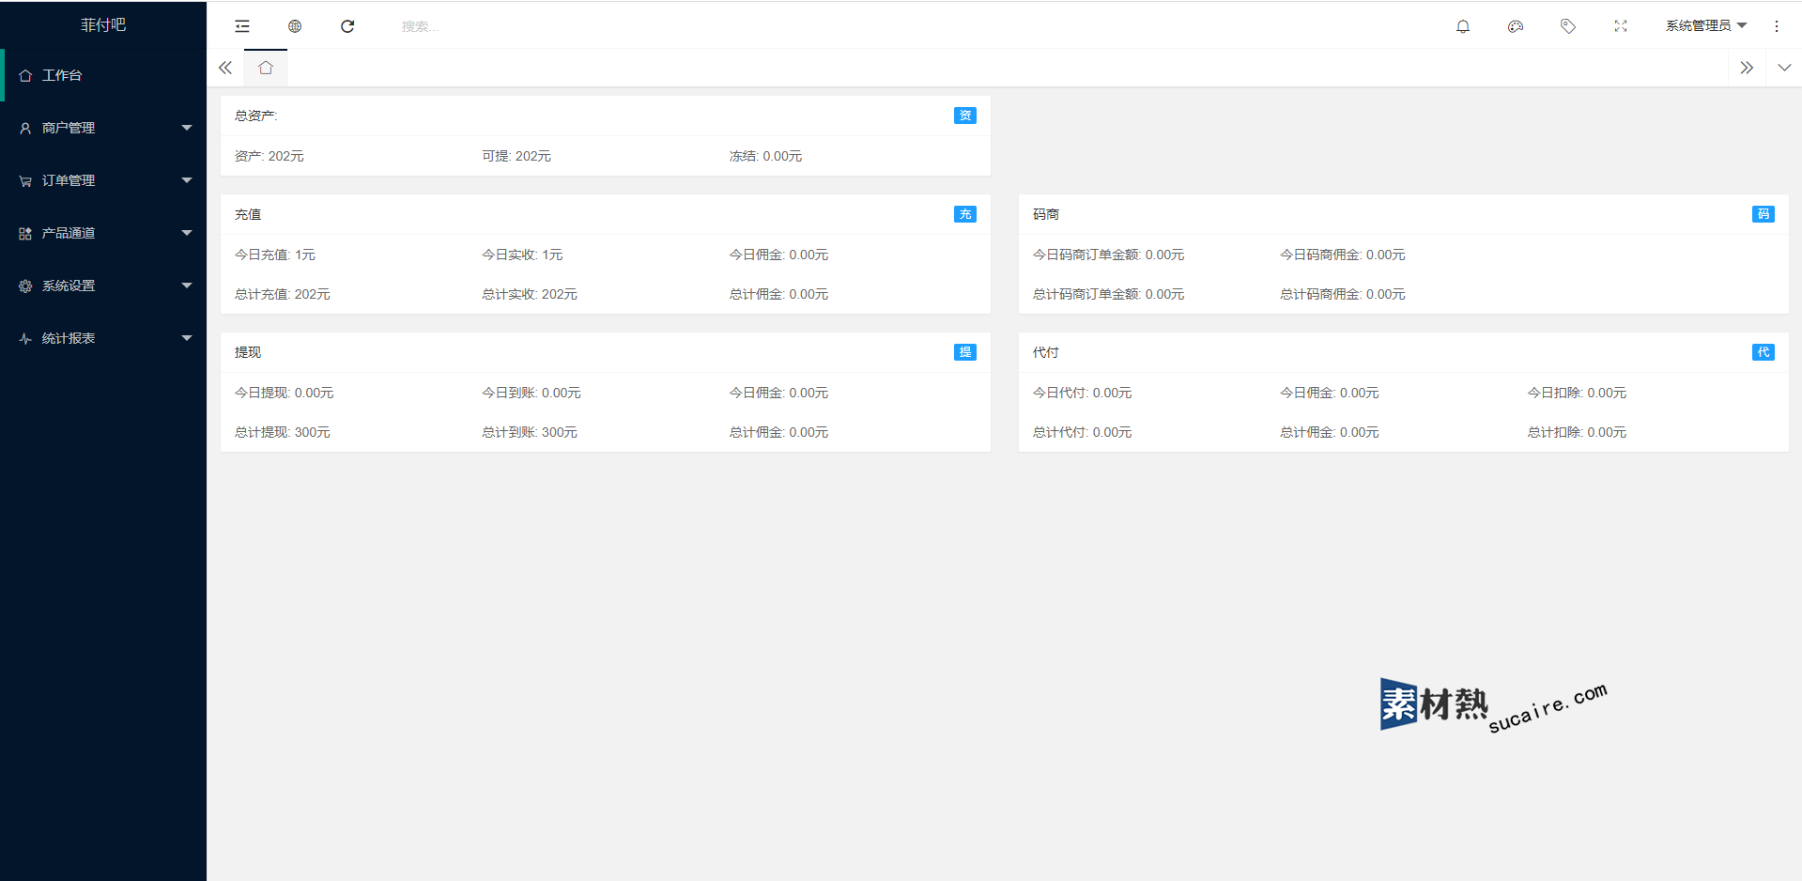Viewport: 1802px width, 881px height.
Task: Open tab options down-chevron dropdown
Action: [1784, 68]
